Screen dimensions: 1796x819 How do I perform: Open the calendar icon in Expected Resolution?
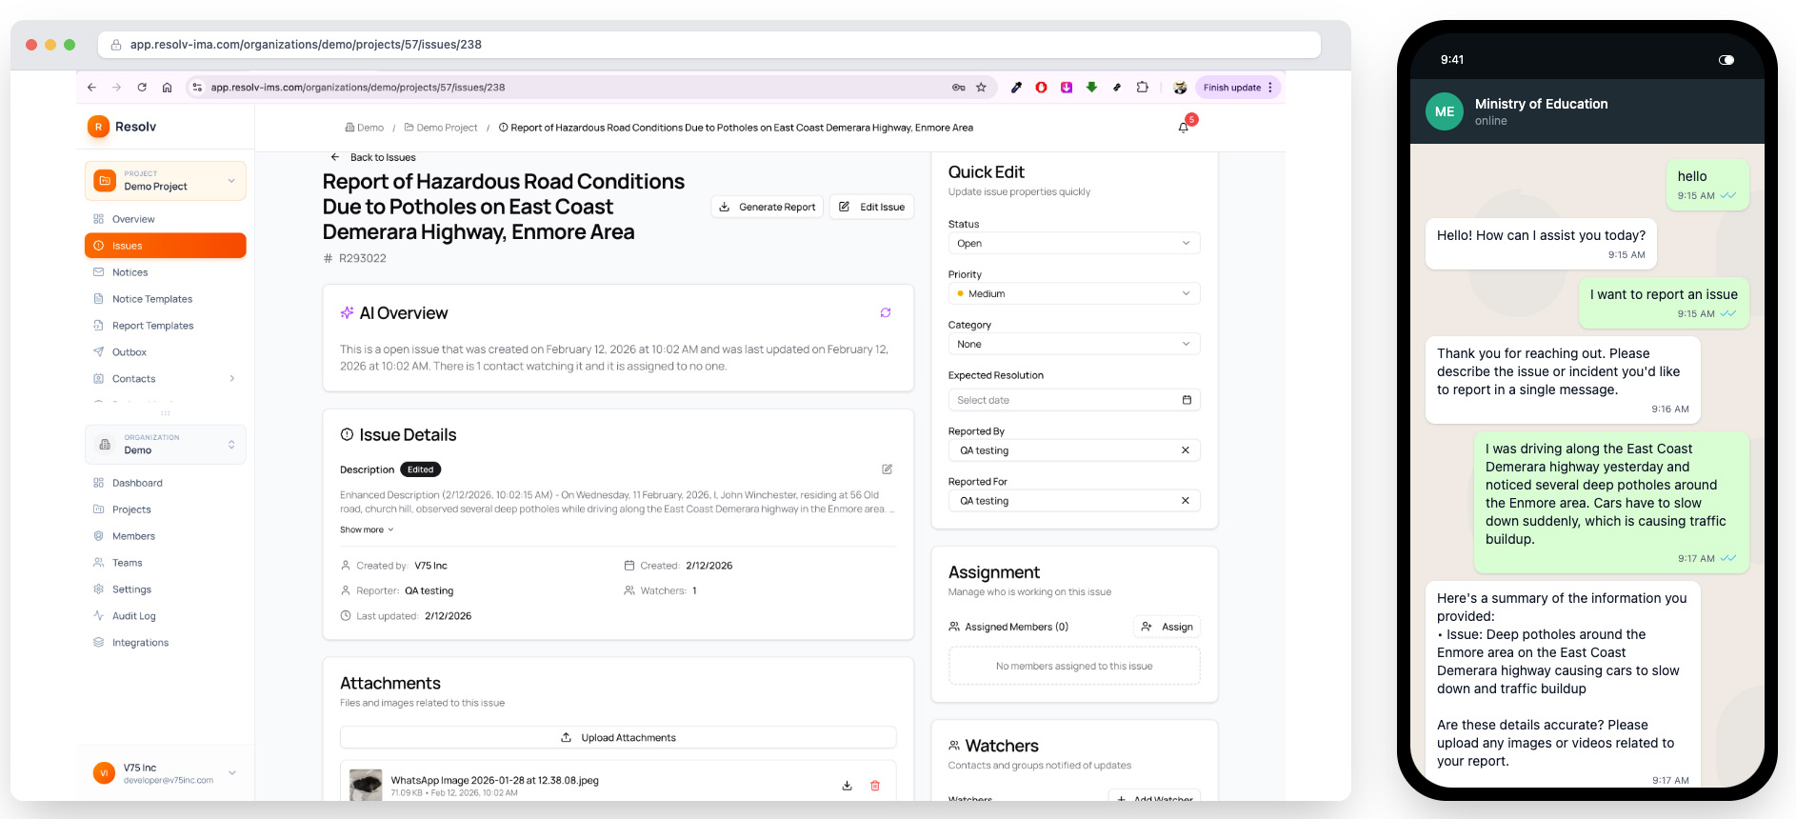point(1187,400)
